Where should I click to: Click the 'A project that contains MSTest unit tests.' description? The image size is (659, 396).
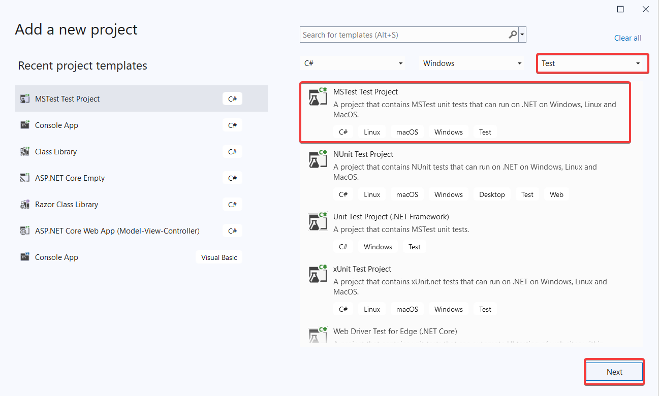tap(401, 229)
